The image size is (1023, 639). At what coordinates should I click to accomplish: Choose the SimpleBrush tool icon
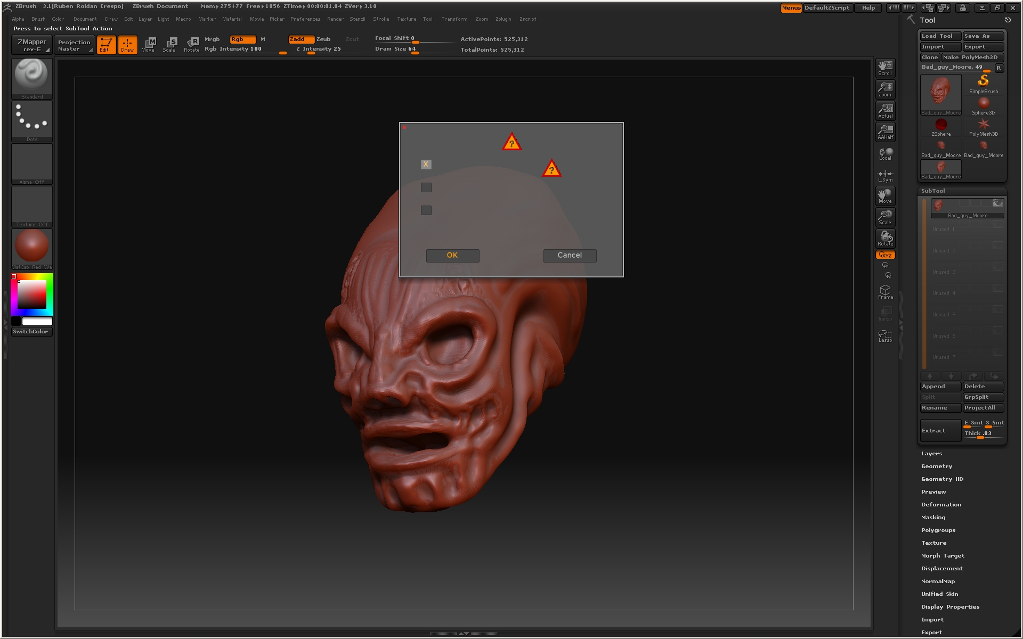coord(983,84)
